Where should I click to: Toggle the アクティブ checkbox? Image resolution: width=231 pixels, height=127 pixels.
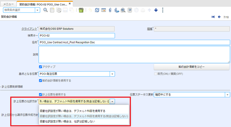[x=40, y=67]
